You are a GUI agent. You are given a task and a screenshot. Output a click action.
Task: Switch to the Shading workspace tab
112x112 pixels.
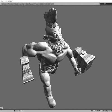pos(36,4)
